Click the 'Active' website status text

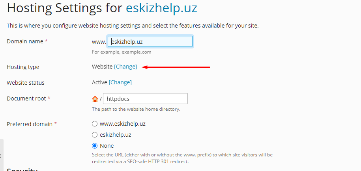coord(99,83)
